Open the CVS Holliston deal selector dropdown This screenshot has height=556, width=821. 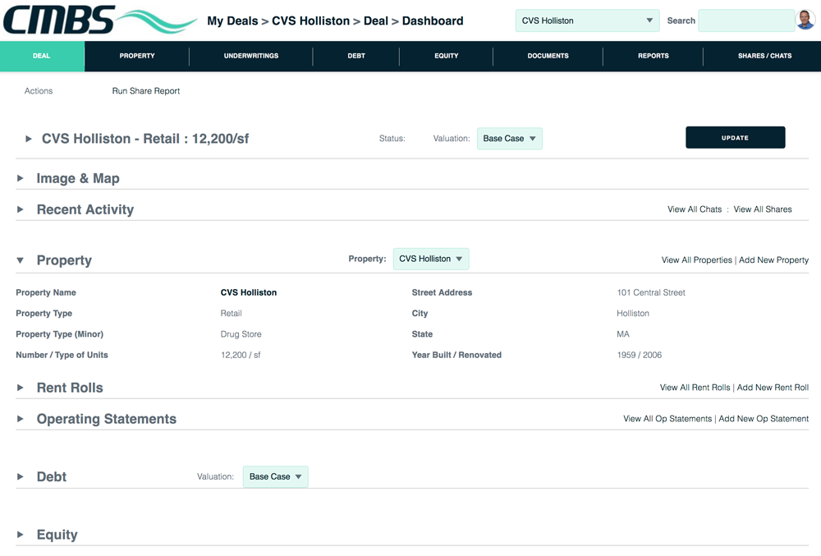click(x=587, y=21)
